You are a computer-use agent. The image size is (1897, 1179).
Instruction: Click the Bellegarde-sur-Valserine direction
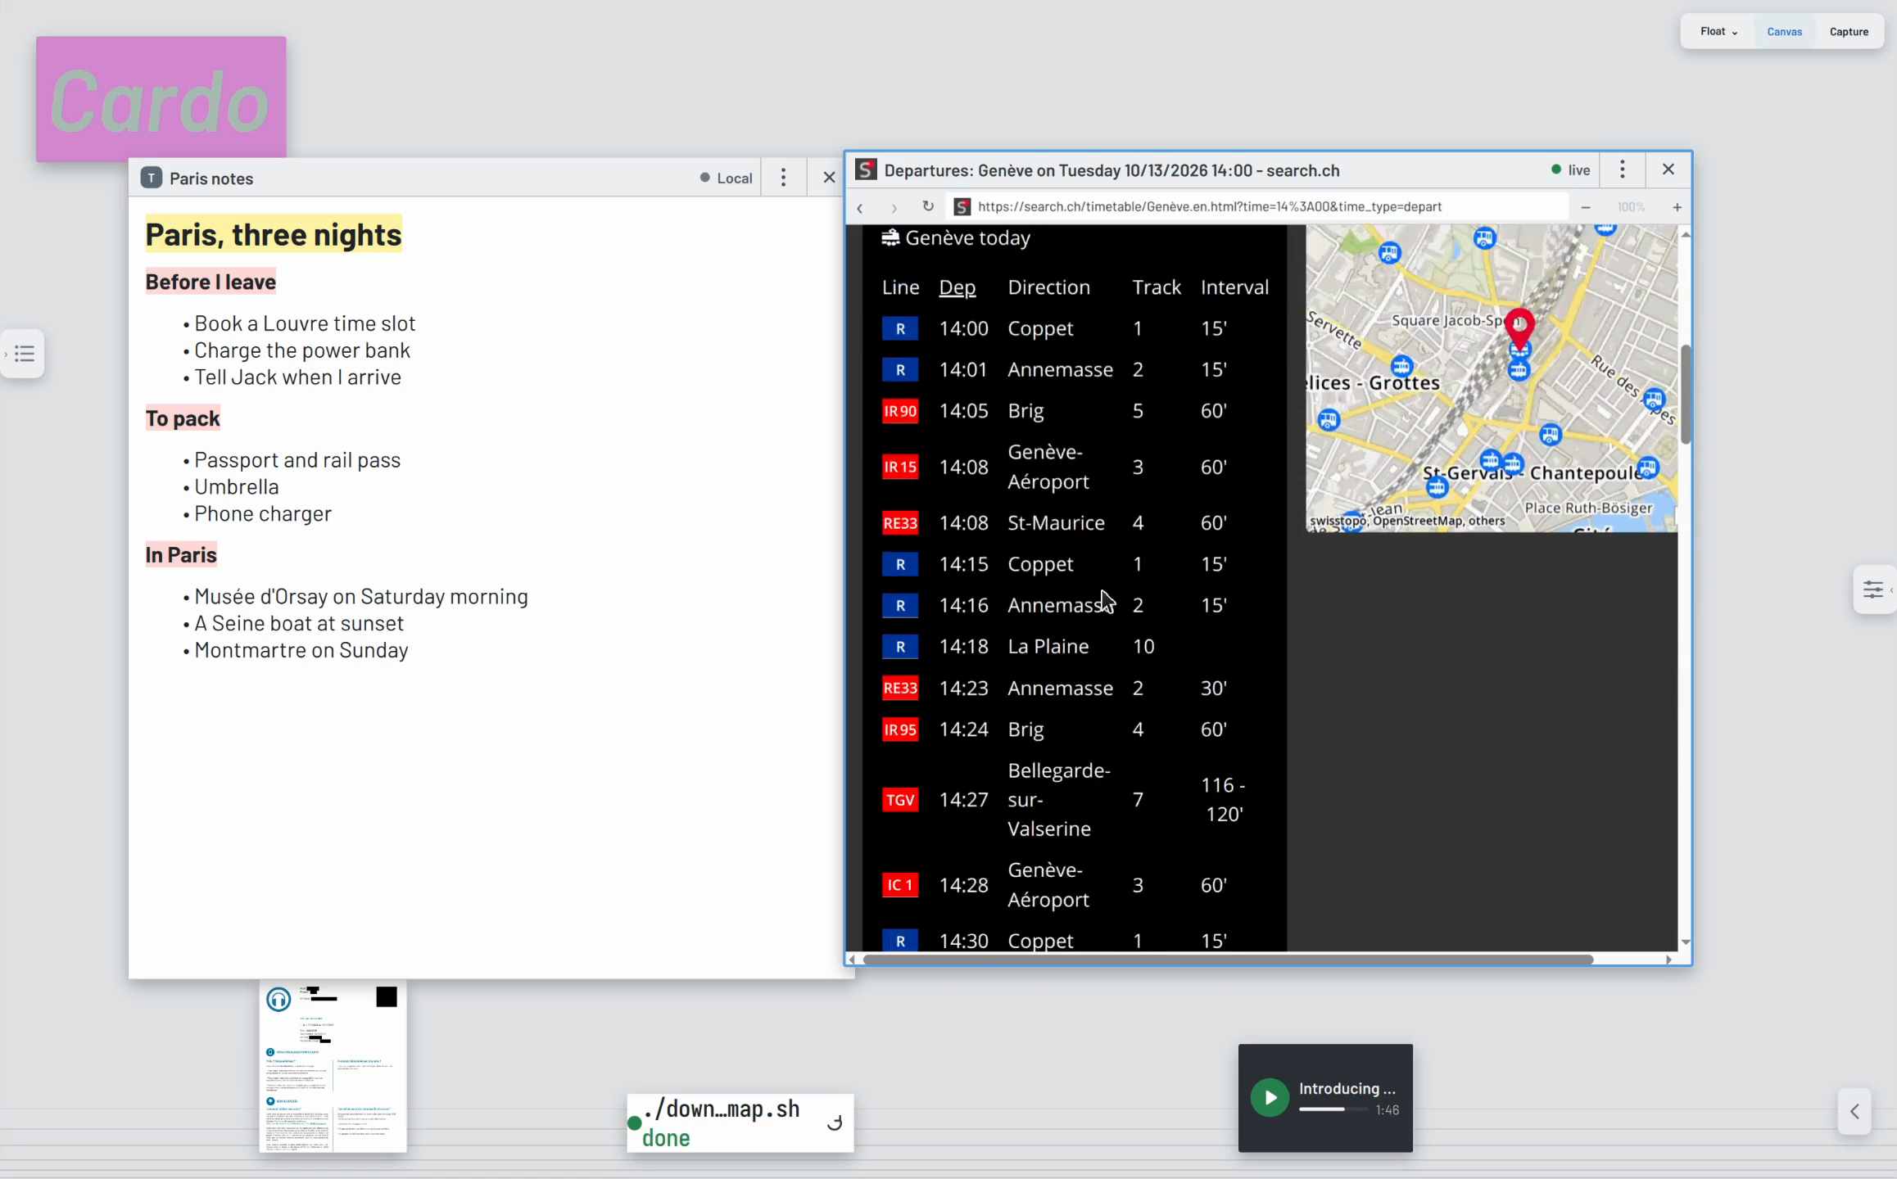click(x=1059, y=799)
